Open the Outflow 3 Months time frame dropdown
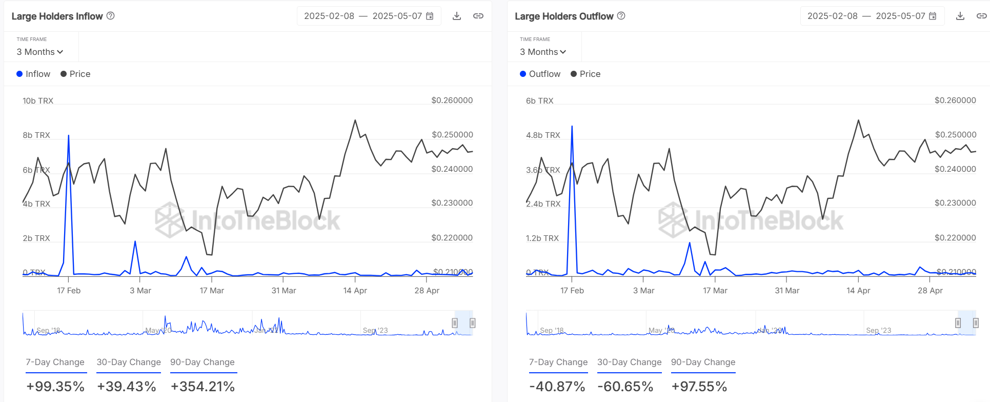This screenshot has height=402, width=990. pos(543,52)
